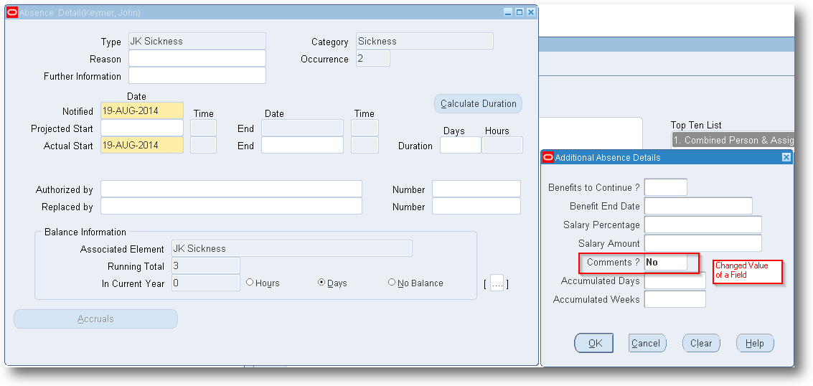Viewport: 813px width, 386px height.
Task: Minimize the Absence Detail window
Action: (x=508, y=12)
